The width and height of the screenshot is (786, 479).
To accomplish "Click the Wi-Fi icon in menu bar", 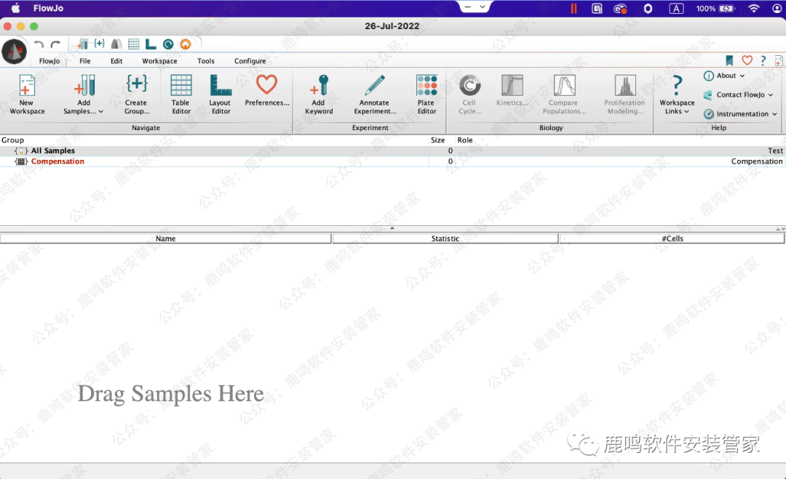I will tap(754, 9).
